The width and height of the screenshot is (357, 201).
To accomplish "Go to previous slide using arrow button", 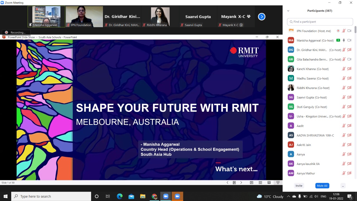I will pyautogui.click(x=227, y=183).
